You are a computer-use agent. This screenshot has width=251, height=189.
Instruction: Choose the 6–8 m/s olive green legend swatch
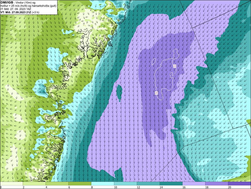(x=80, y=183)
